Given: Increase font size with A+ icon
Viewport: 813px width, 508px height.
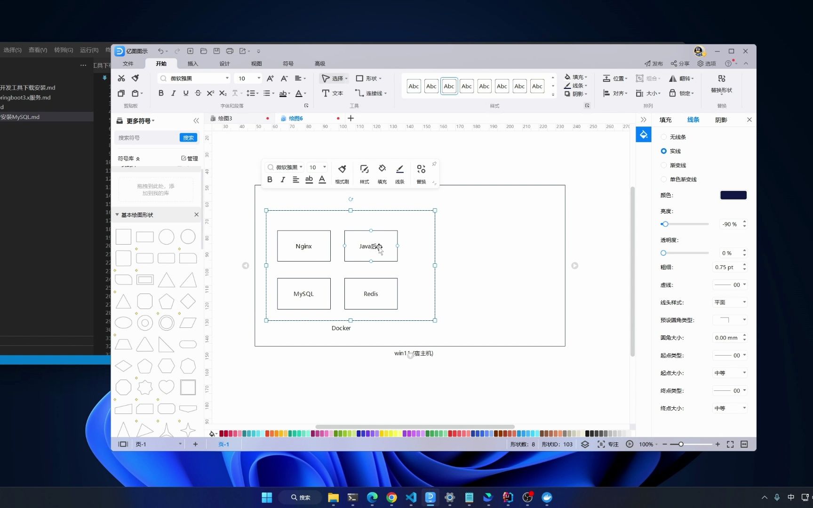Looking at the screenshot, I should 270,78.
